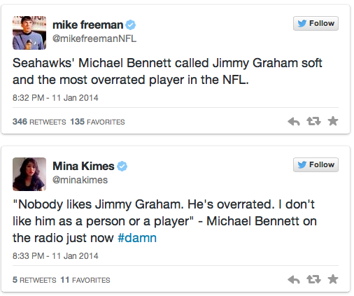Favorite Mina Kimes' tweet with star
The image size is (354, 296).
coord(333,279)
